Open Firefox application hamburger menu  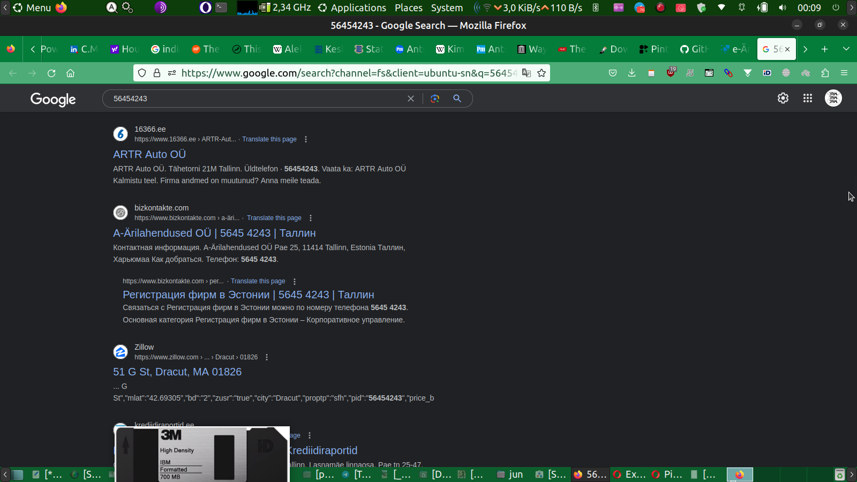[844, 73]
